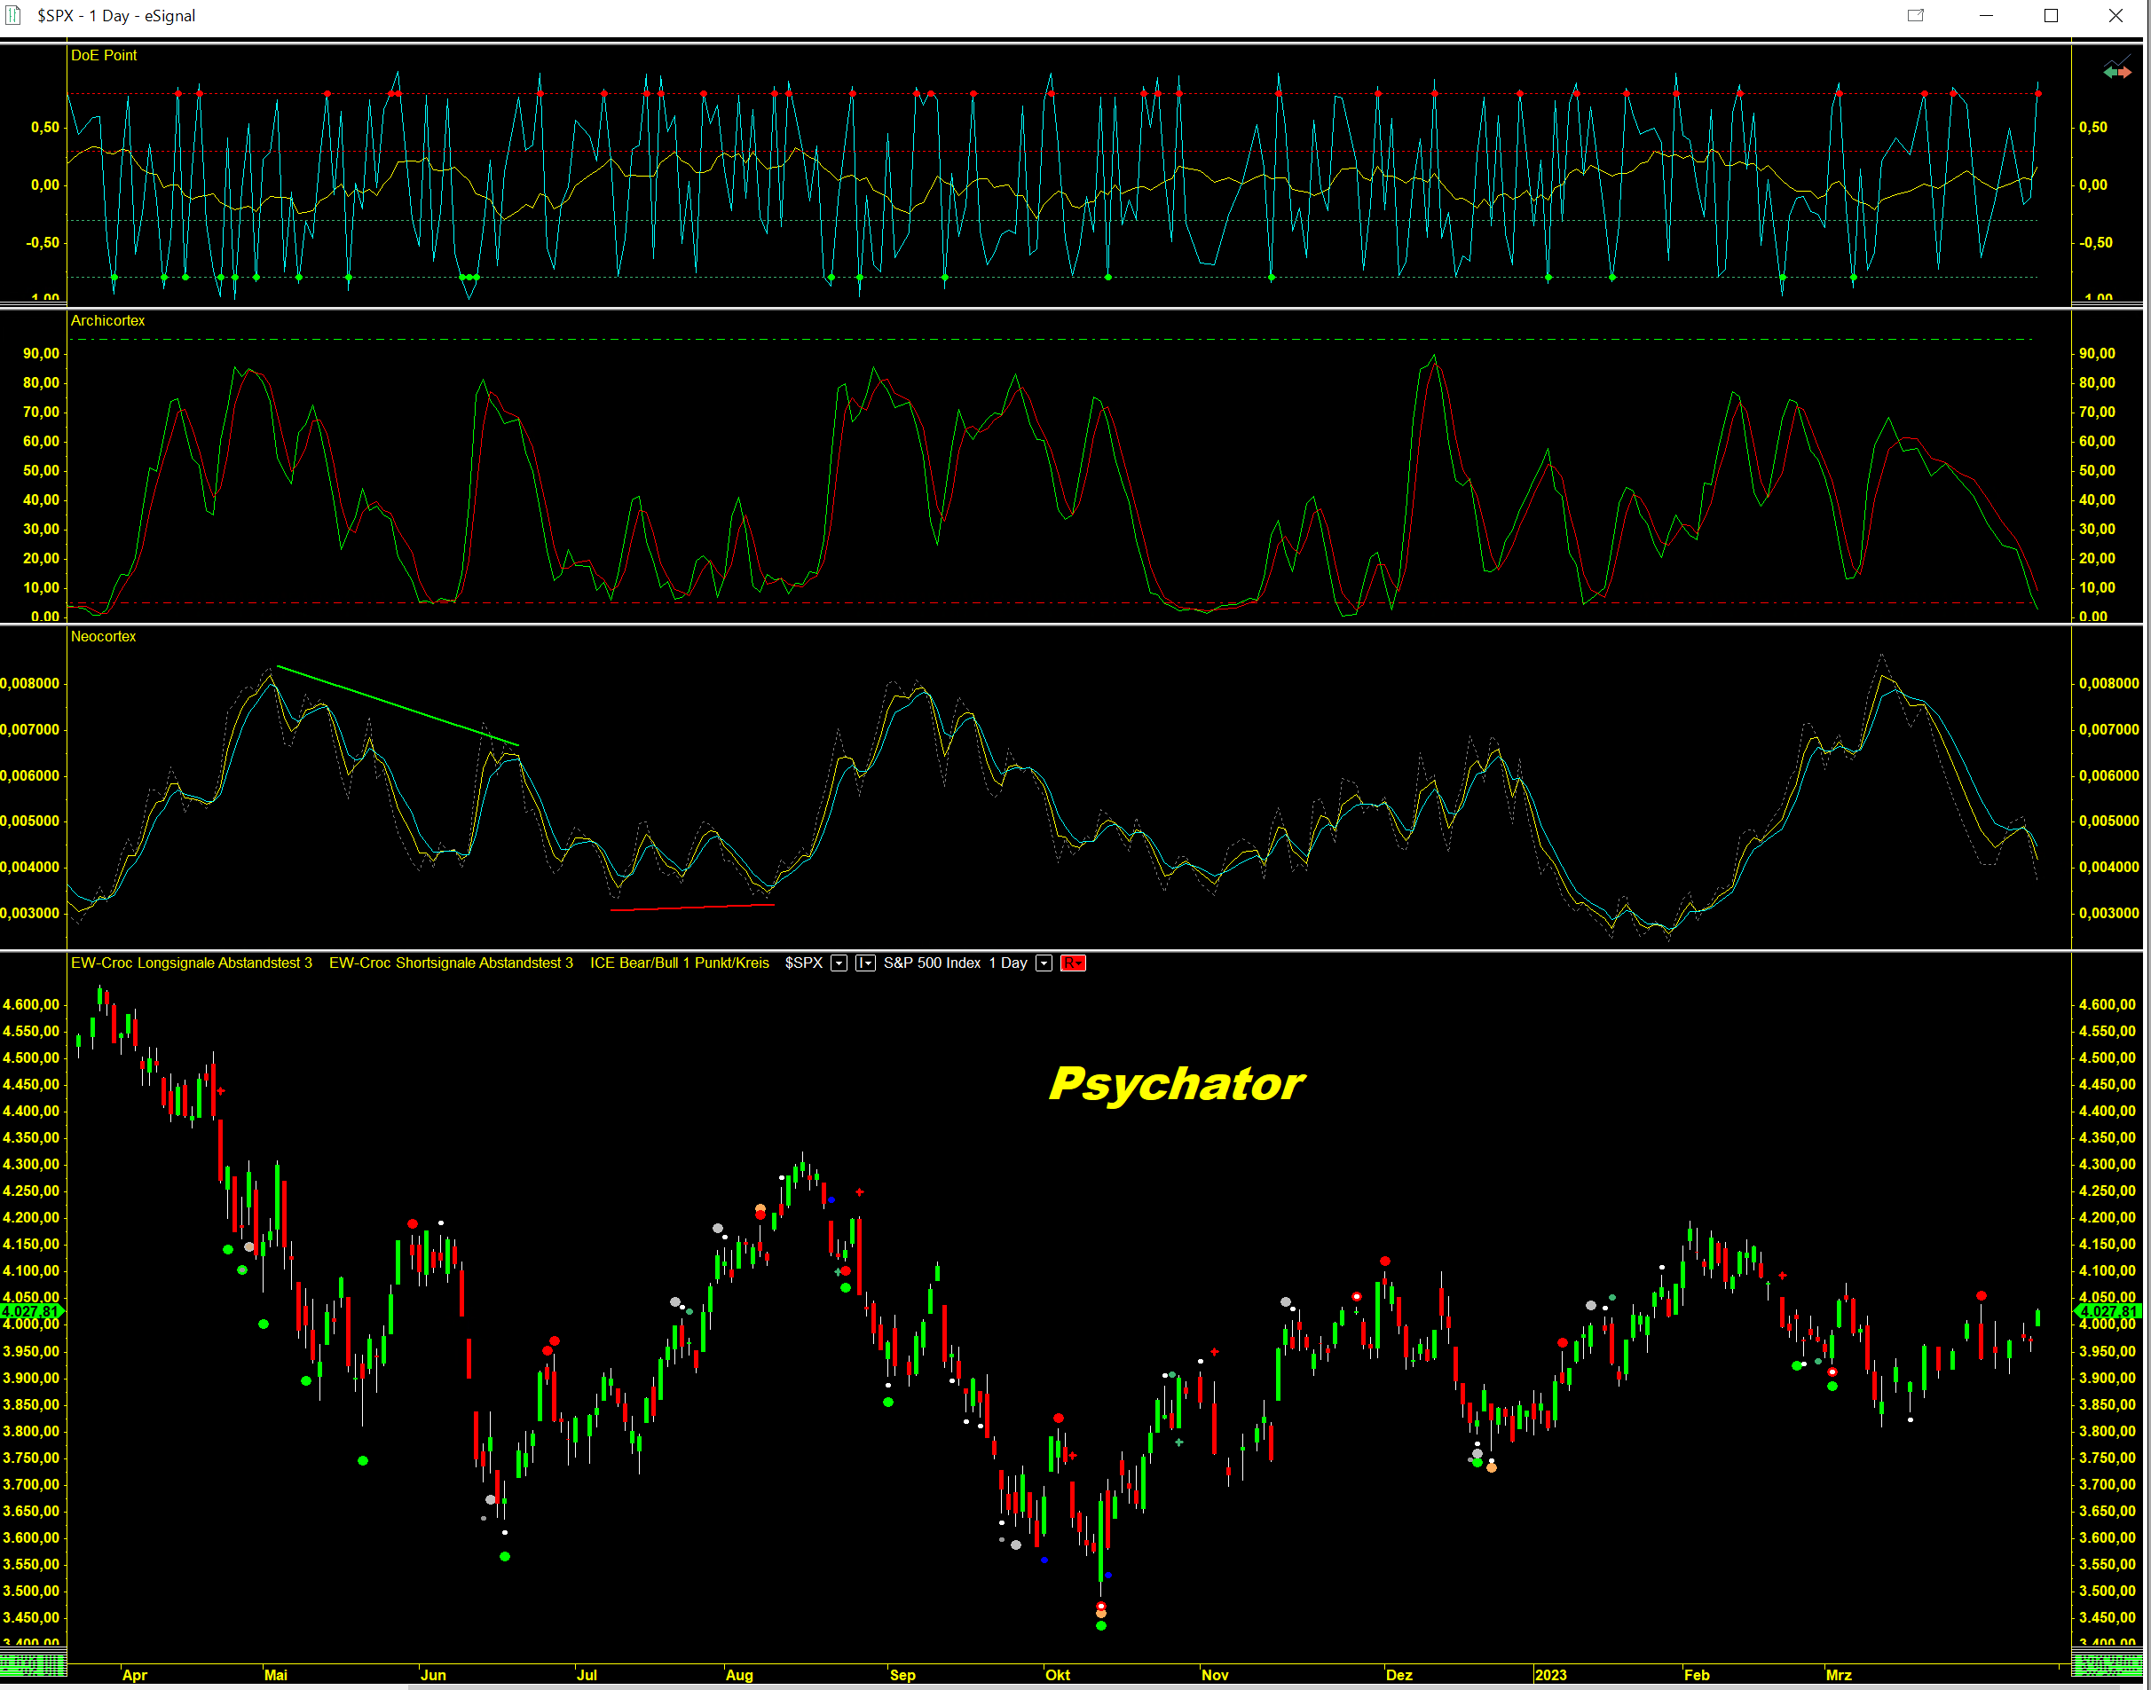Click the Neocortex panel title
2151x1690 pixels.
[x=103, y=636]
